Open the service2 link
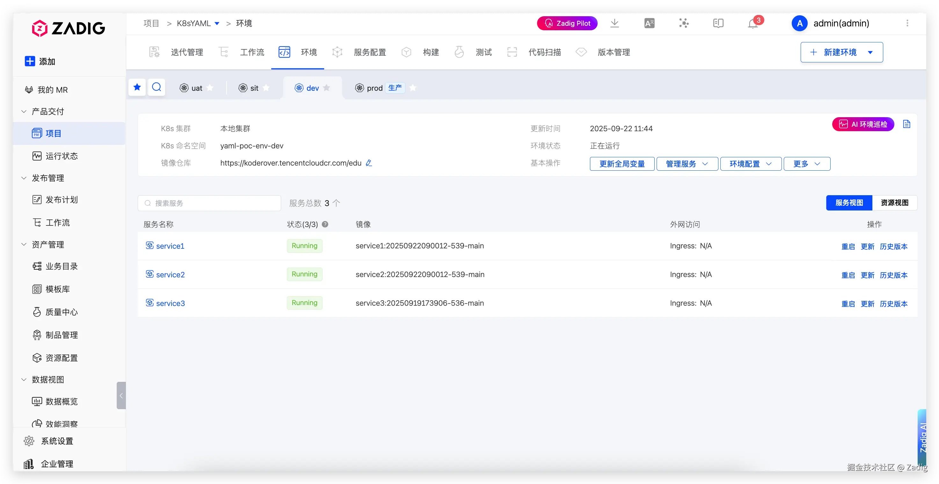The width and height of the screenshot is (939, 484). coord(170,274)
